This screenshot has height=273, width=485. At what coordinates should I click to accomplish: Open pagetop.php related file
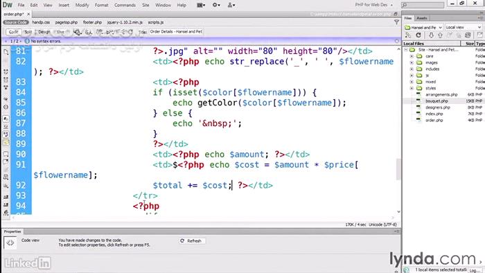point(67,22)
